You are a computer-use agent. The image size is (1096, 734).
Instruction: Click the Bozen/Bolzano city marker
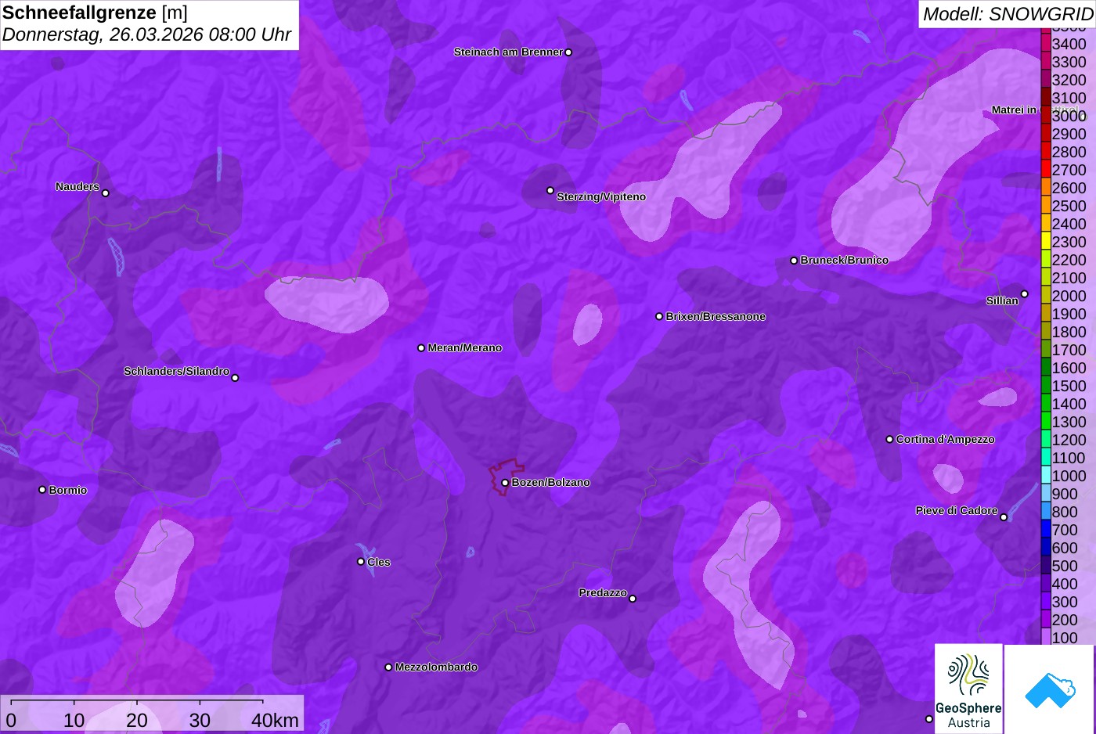505,483
